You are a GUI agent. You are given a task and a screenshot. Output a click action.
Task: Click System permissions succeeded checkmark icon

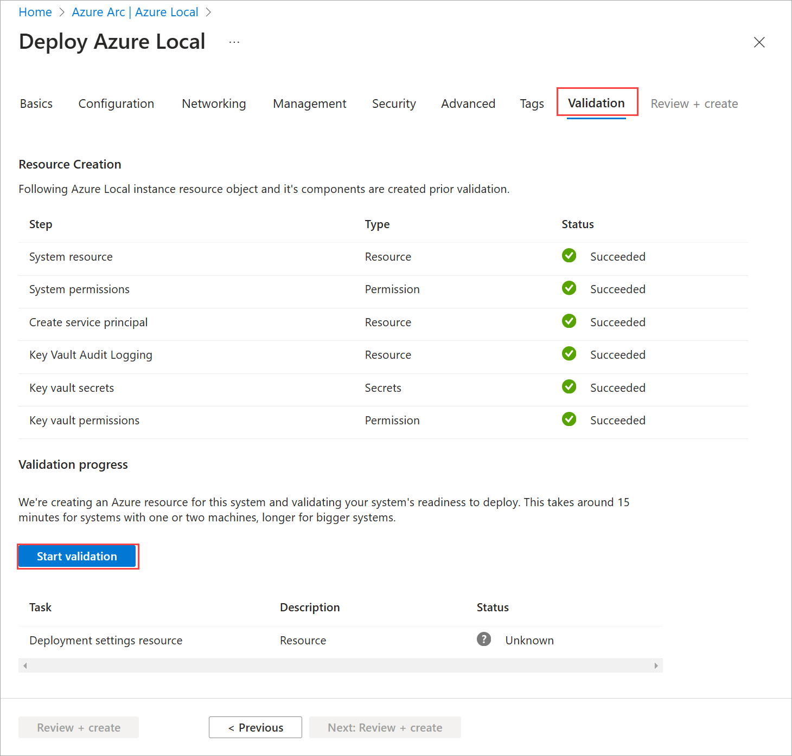pyautogui.click(x=569, y=288)
